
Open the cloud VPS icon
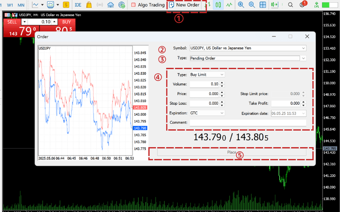[x=110, y=5]
